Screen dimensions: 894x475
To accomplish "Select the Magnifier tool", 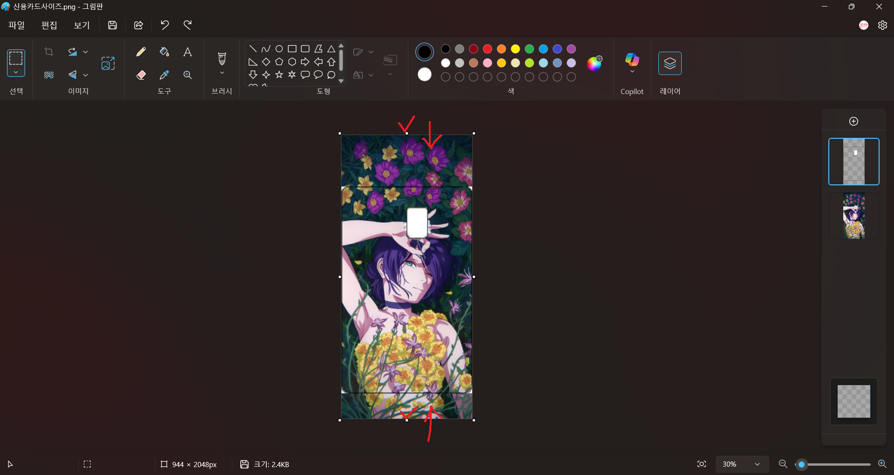I will click(188, 75).
